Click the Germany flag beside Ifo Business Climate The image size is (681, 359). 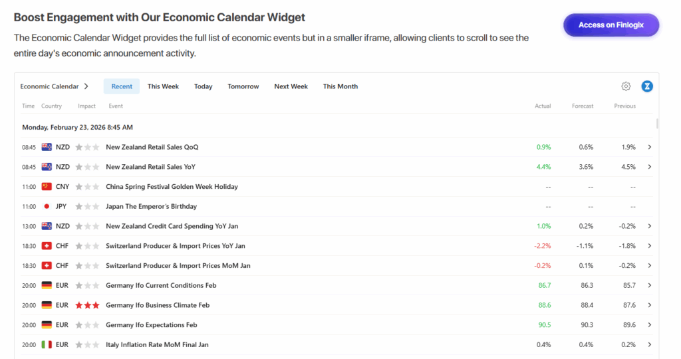coord(47,305)
